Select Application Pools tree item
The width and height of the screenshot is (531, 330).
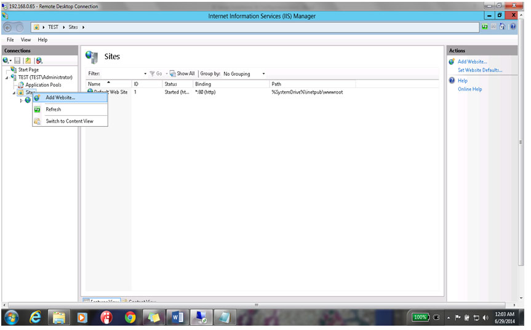[x=43, y=85]
